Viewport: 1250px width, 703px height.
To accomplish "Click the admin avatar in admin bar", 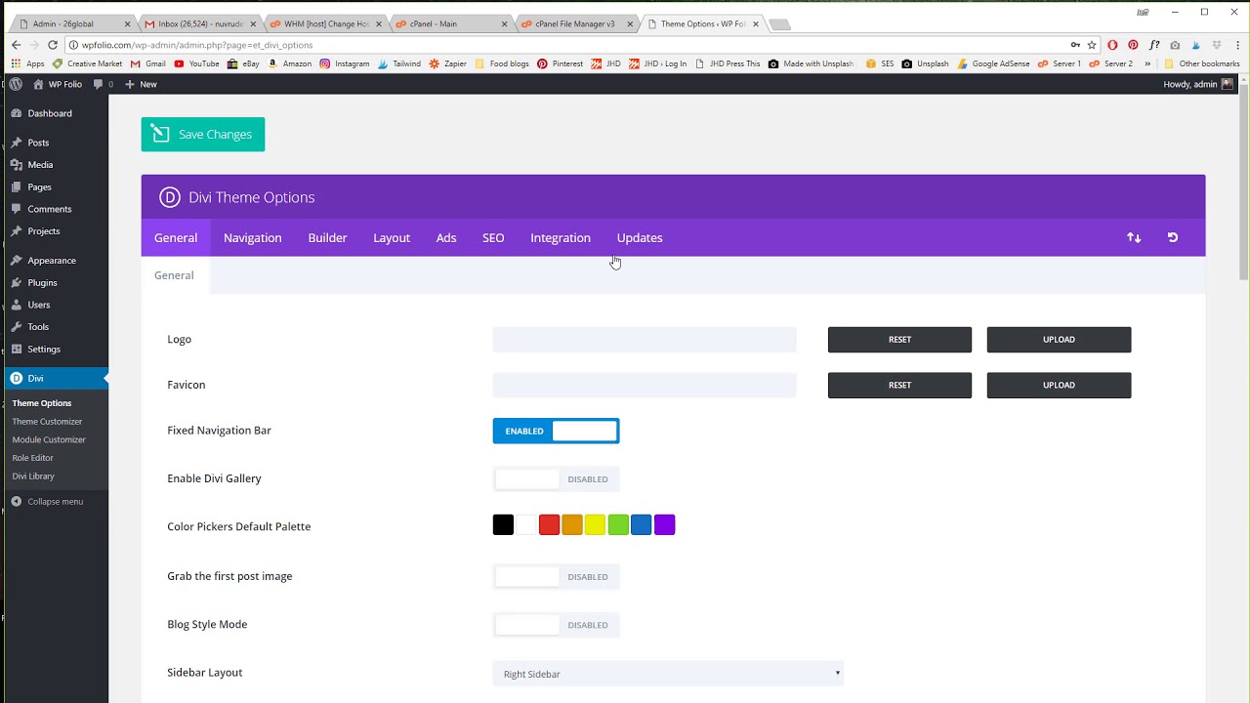I will [1228, 84].
